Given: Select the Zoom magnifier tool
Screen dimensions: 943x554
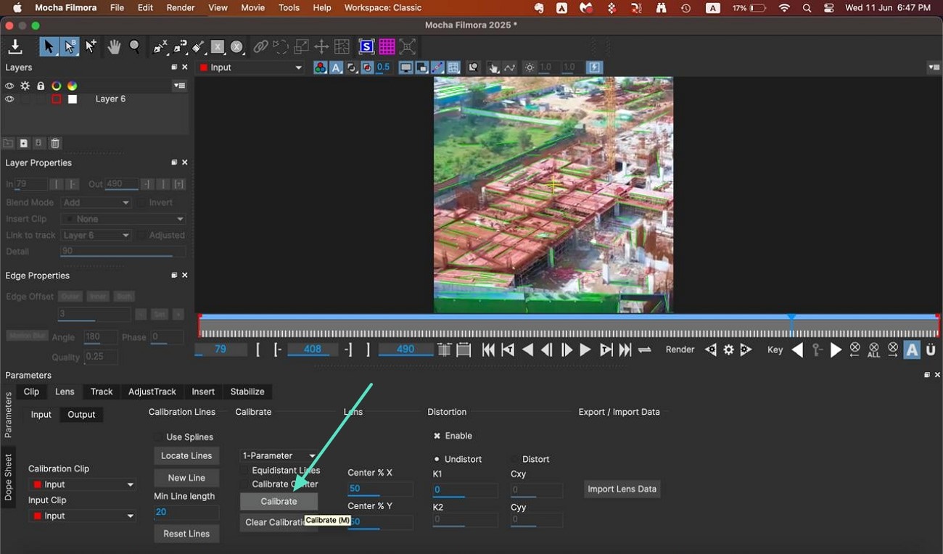Looking at the screenshot, I should pos(135,47).
